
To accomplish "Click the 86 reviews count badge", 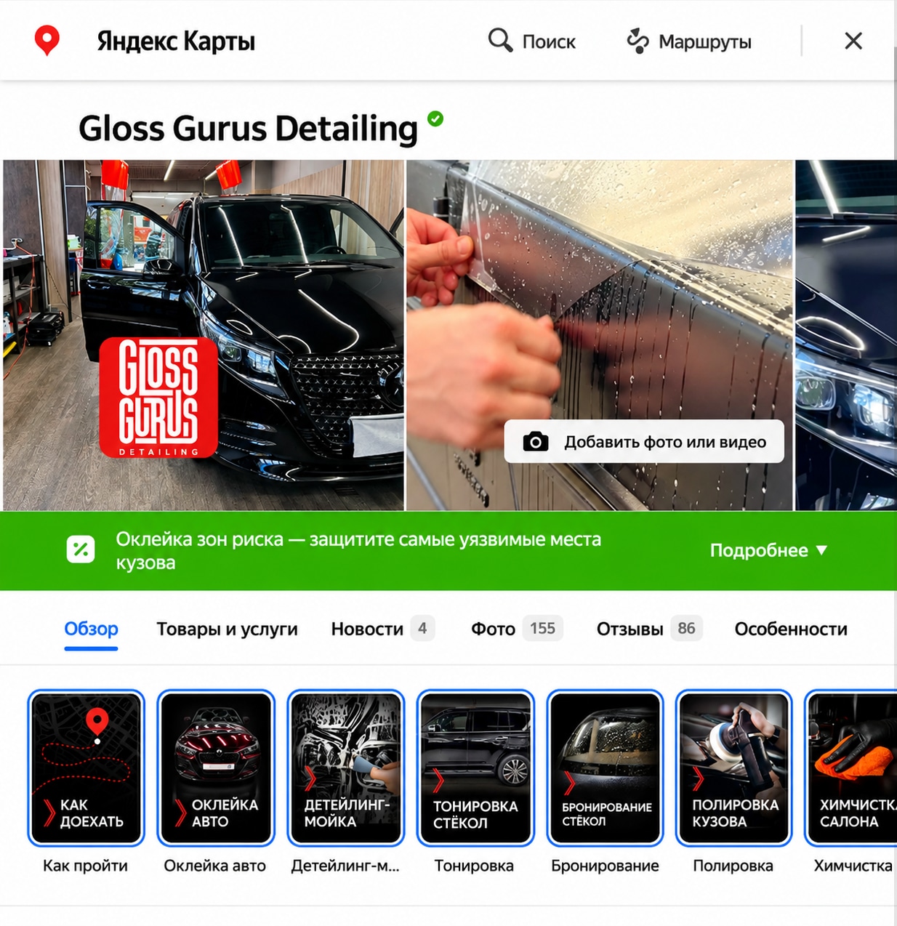I will coord(686,628).
